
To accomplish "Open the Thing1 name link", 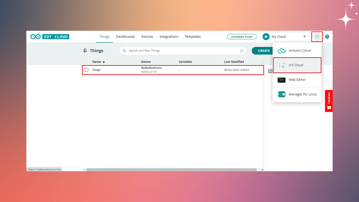I will click(96, 70).
